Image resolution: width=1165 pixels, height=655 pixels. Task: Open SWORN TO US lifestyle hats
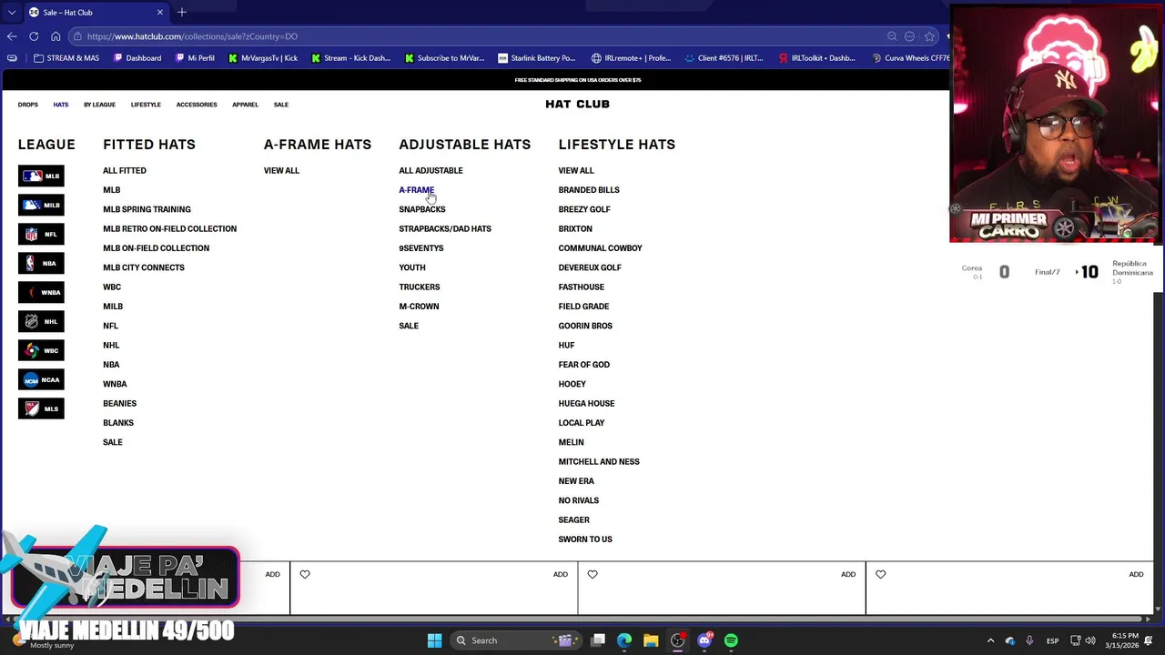tap(585, 539)
